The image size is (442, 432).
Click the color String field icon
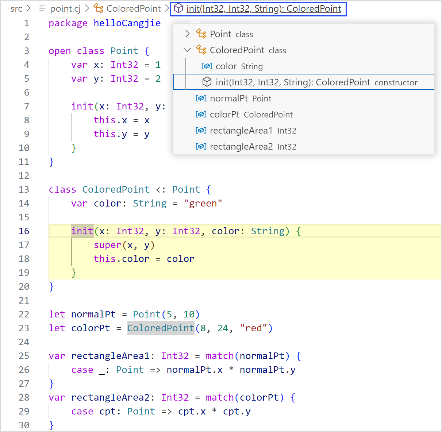click(207, 66)
